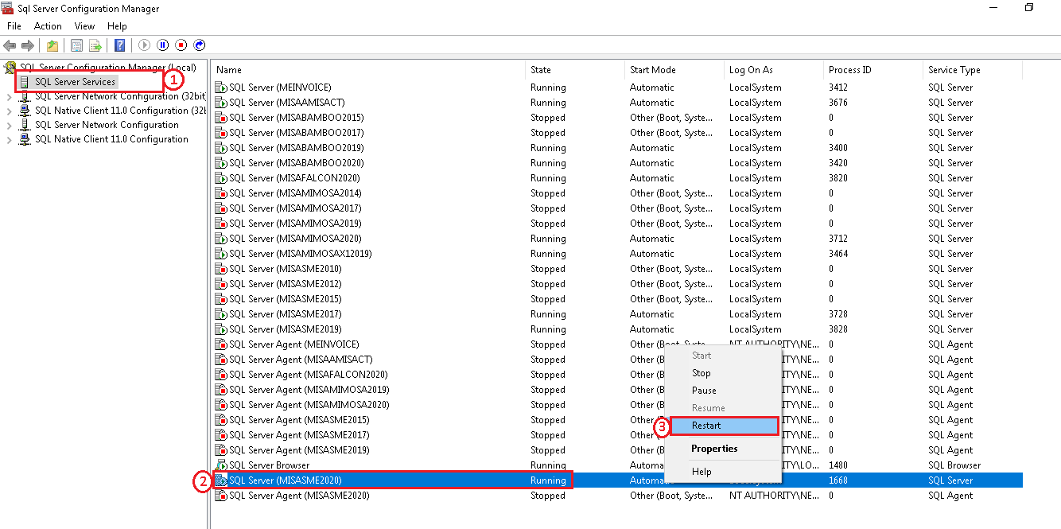This screenshot has height=529, width=1061.
Task: Click the icon of SQL Server (MISAMIMOSA2014)
Action: click(222, 193)
